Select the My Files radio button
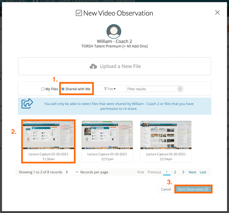The image size is (229, 213). (43, 89)
